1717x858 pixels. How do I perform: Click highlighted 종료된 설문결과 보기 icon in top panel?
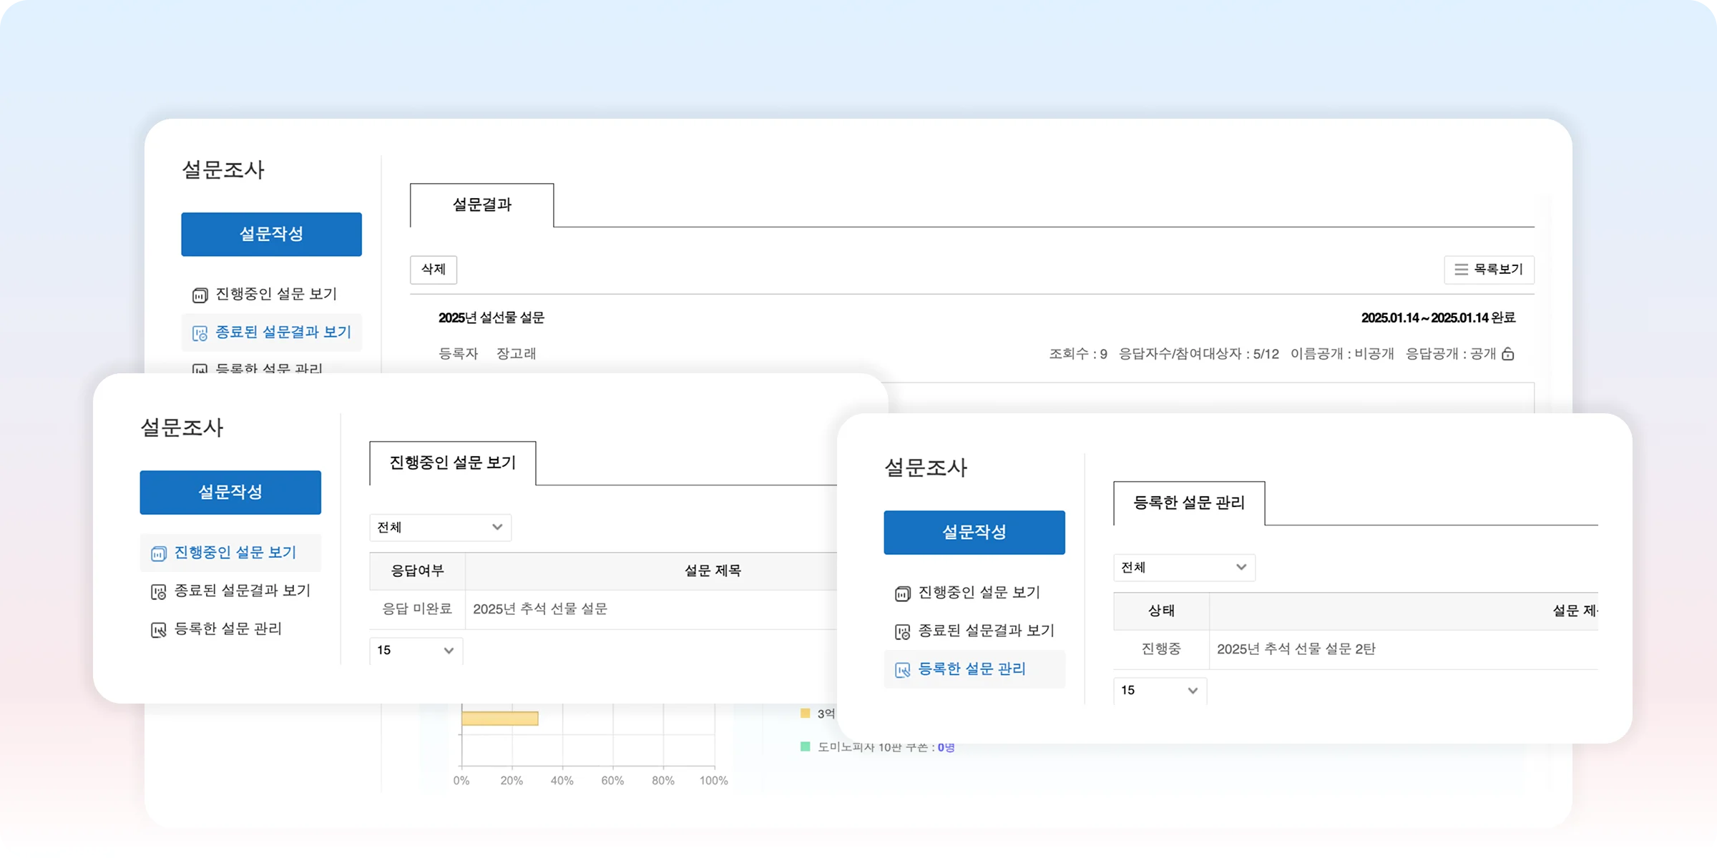point(200,333)
